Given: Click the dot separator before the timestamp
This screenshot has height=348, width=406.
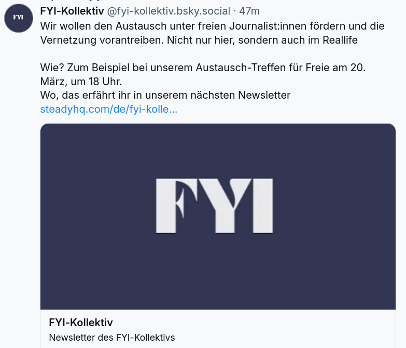Looking at the screenshot, I should tap(234, 11).
